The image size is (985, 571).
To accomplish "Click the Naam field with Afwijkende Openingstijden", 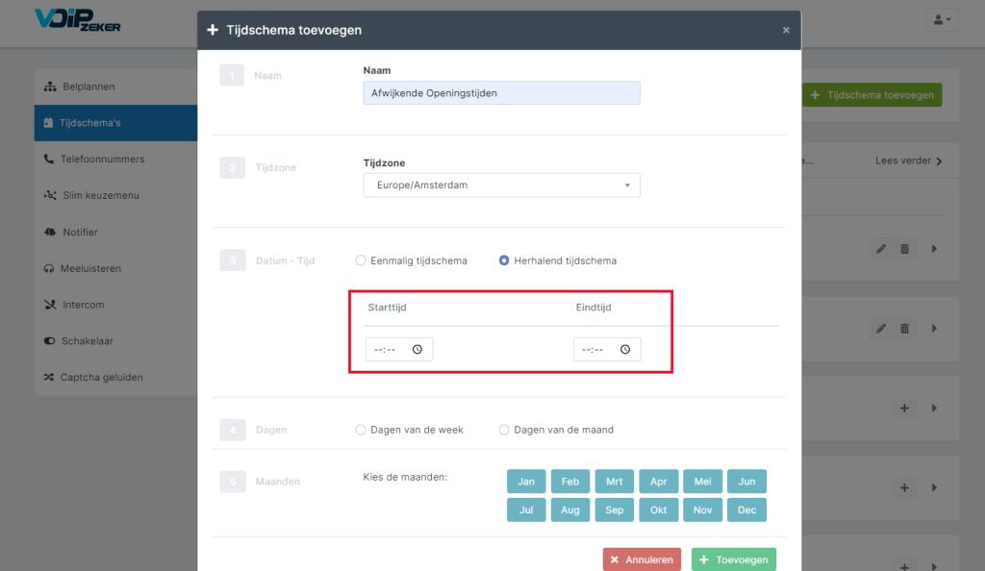I will pos(501,93).
